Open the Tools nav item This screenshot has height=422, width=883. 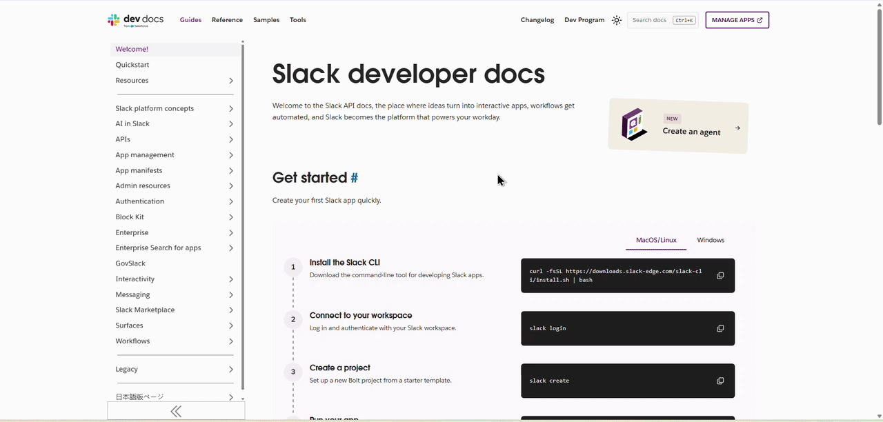click(298, 20)
